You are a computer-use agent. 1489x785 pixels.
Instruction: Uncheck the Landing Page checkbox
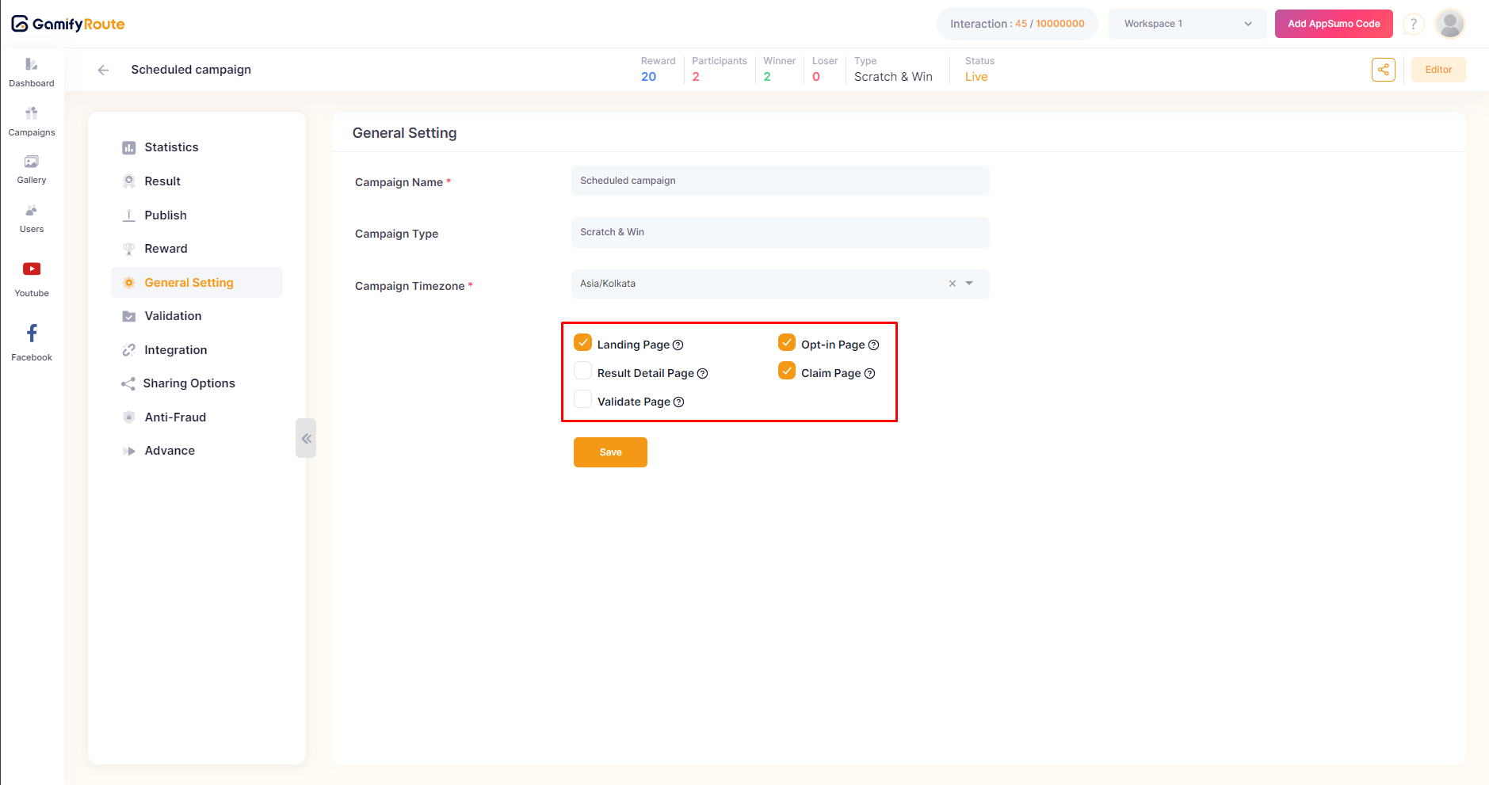click(583, 343)
